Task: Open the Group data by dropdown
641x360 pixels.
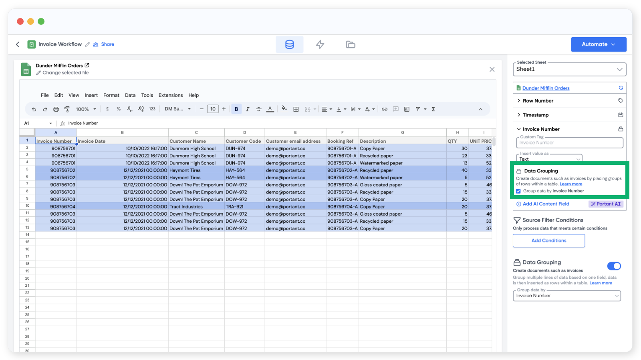Action: pyautogui.click(x=566, y=296)
